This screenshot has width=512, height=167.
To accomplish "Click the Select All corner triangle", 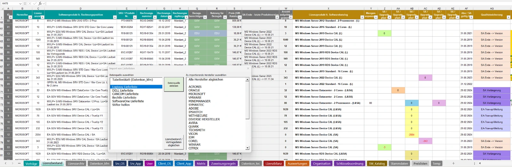I will click(x=2, y=9).
